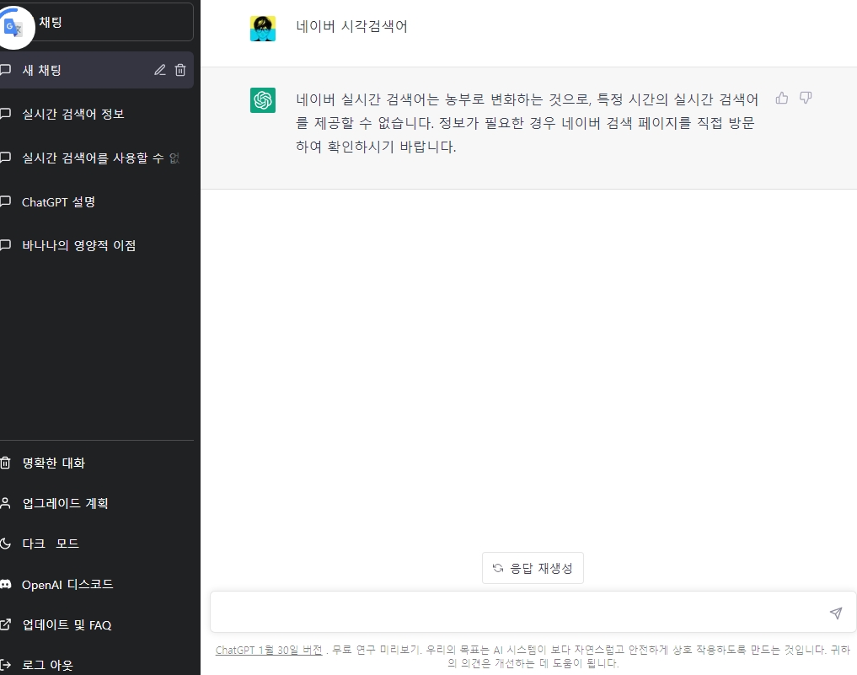Click the message input field

(x=533, y=612)
